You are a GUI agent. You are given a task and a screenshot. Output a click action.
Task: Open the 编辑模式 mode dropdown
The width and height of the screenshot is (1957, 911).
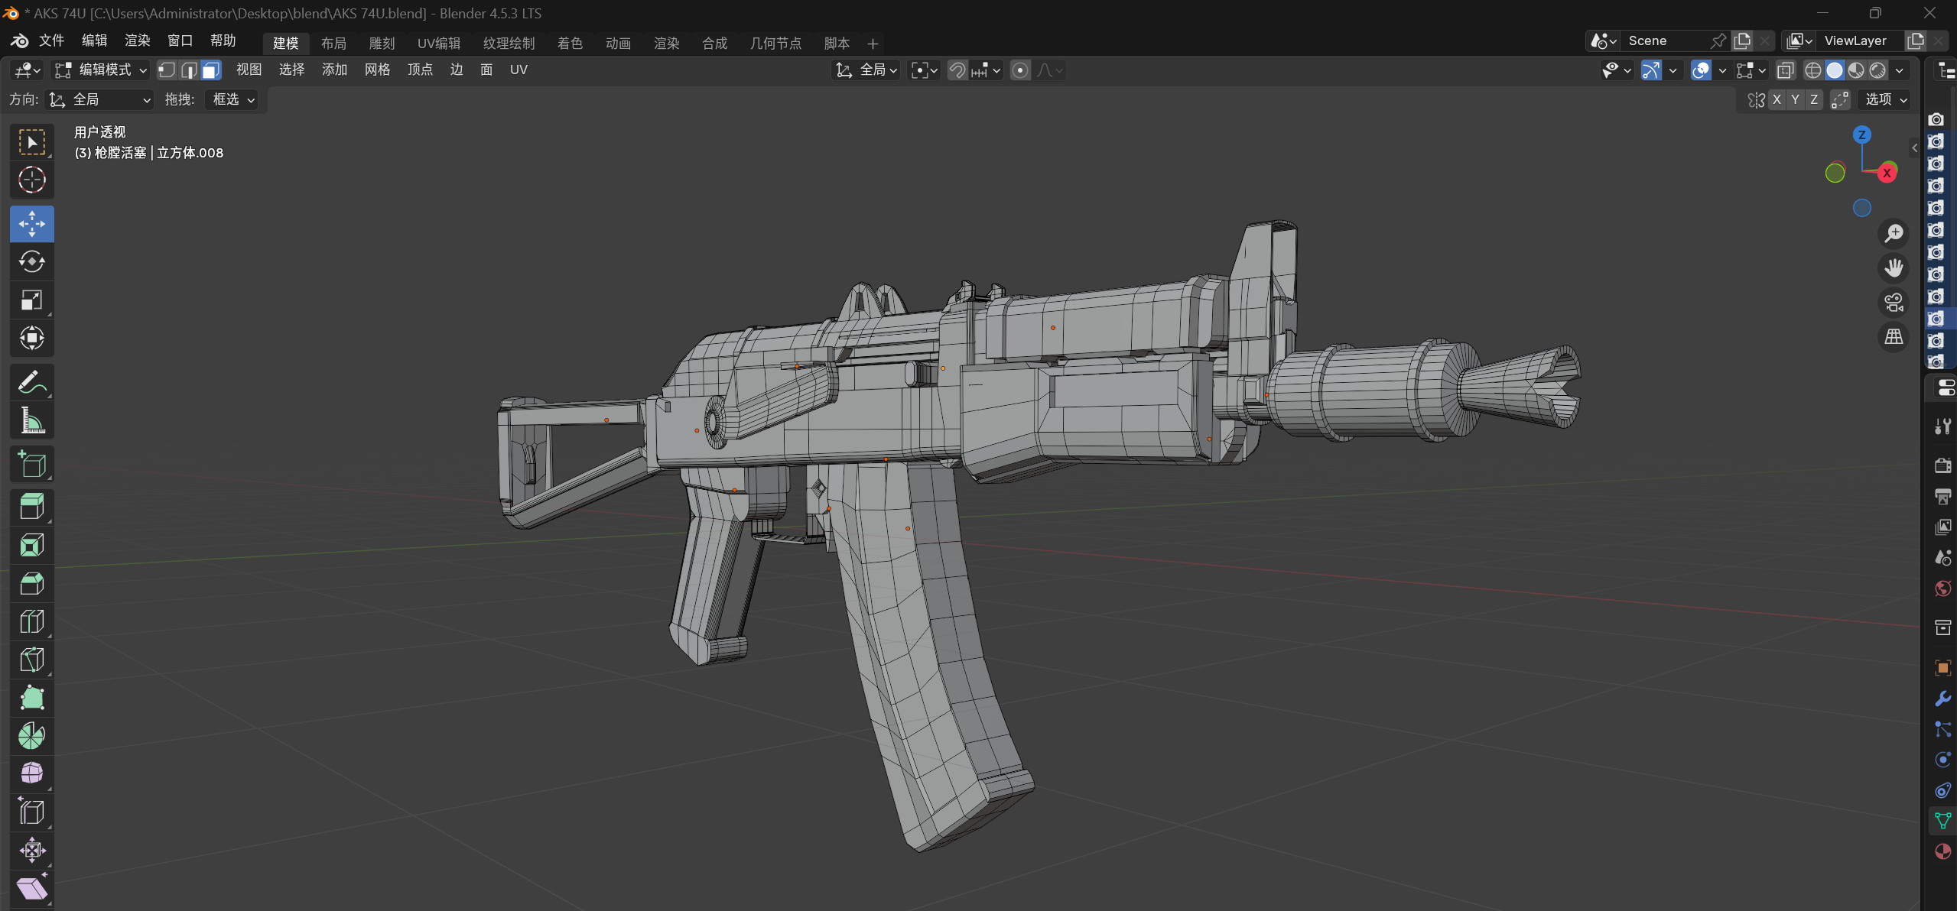pyautogui.click(x=100, y=70)
